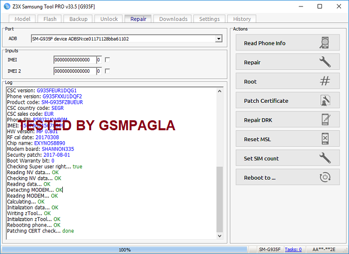Click the Repair action button label
Image resolution: width=349 pixels, height=254 pixels.
coord(252,62)
